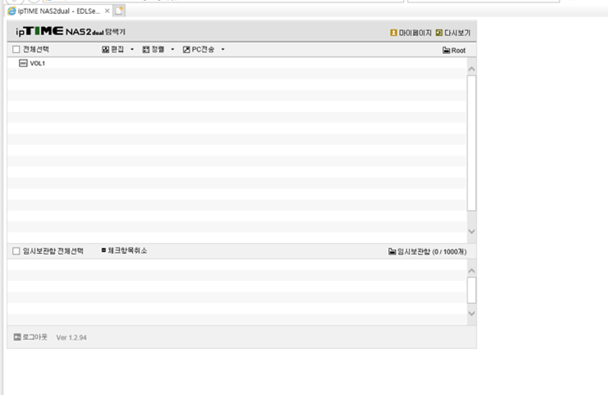
Task: Click file list scrollbar down arrow
Action: point(471,231)
